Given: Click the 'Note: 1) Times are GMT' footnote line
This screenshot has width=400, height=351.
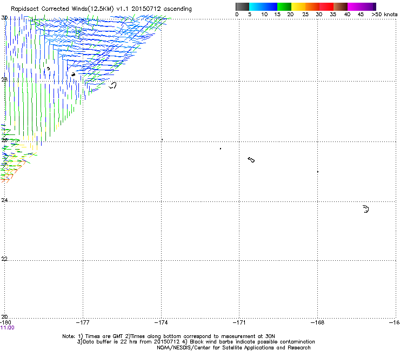Looking at the screenshot, I should coord(169,336).
